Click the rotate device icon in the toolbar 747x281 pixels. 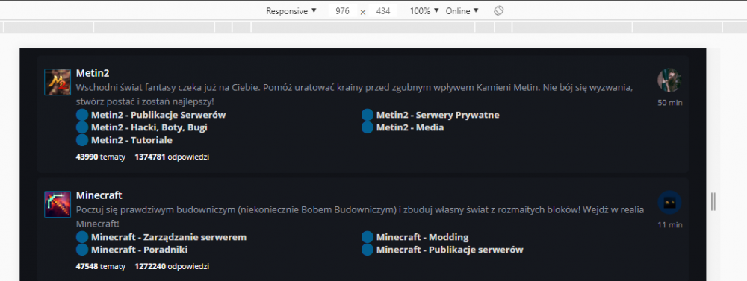pyautogui.click(x=499, y=11)
